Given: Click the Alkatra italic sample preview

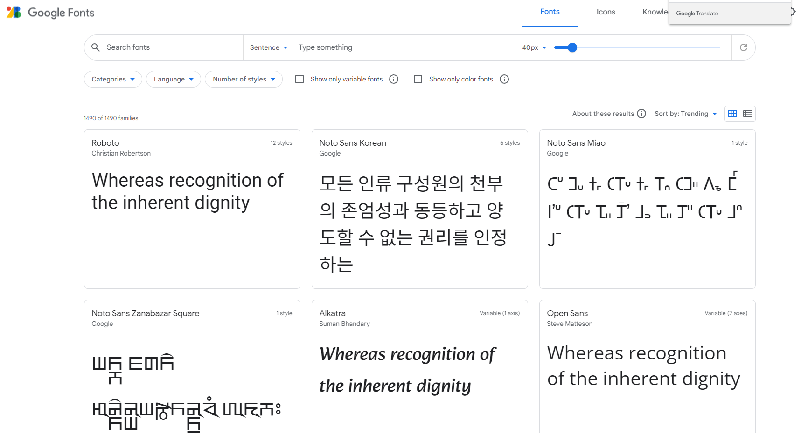Looking at the screenshot, I should (408, 370).
